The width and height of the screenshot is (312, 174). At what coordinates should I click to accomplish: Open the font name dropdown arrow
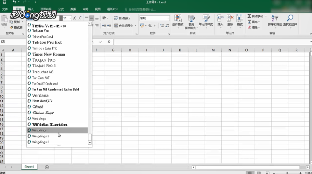(x=61, y=18)
